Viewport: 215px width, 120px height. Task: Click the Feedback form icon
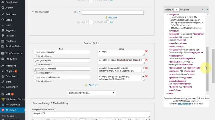(3, 41)
